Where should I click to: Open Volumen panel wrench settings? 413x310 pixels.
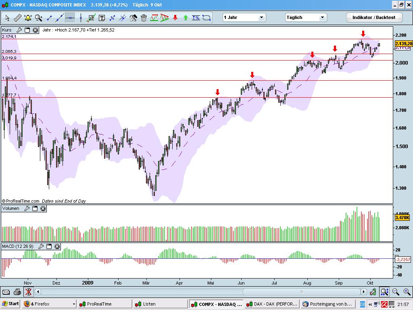pos(27,209)
